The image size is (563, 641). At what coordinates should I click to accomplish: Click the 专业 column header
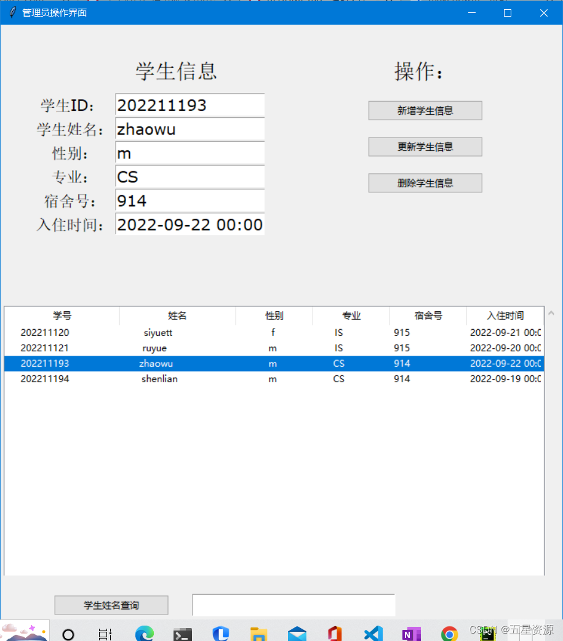(351, 316)
